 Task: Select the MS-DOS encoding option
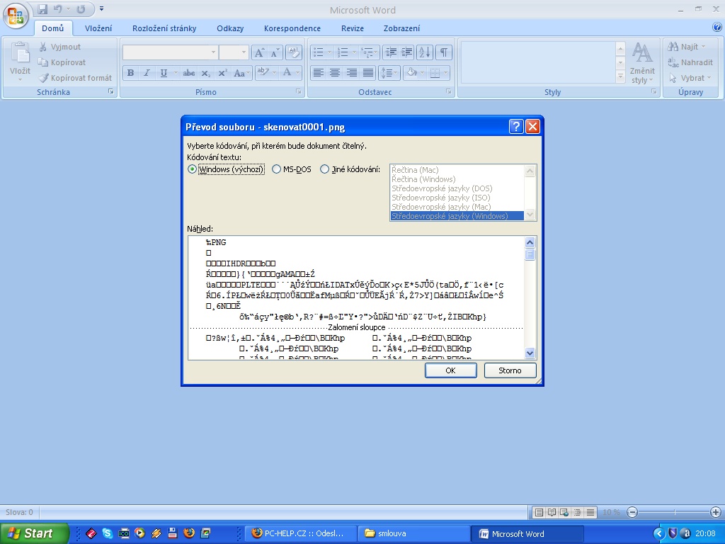[277, 169]
